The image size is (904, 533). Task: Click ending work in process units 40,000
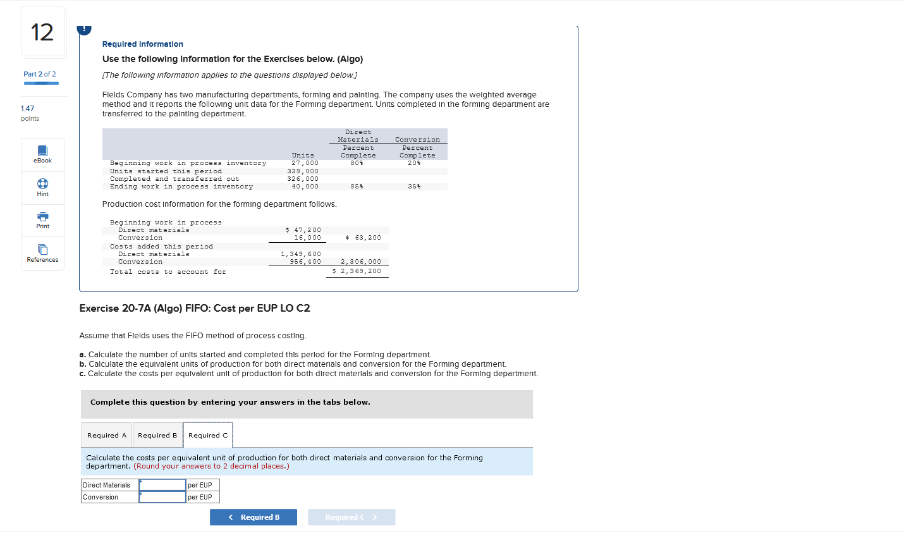coord(305,187)
